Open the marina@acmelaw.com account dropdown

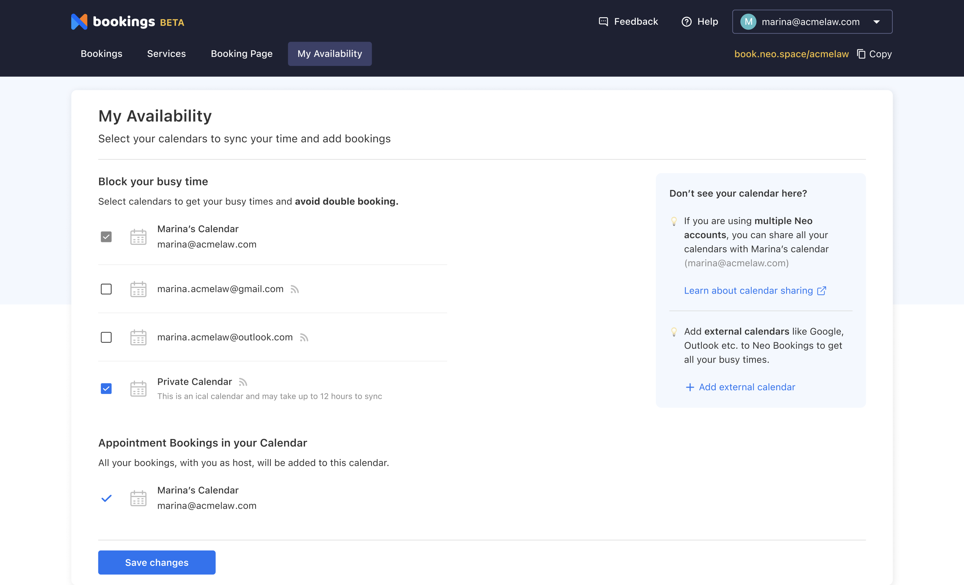(812, 21)
